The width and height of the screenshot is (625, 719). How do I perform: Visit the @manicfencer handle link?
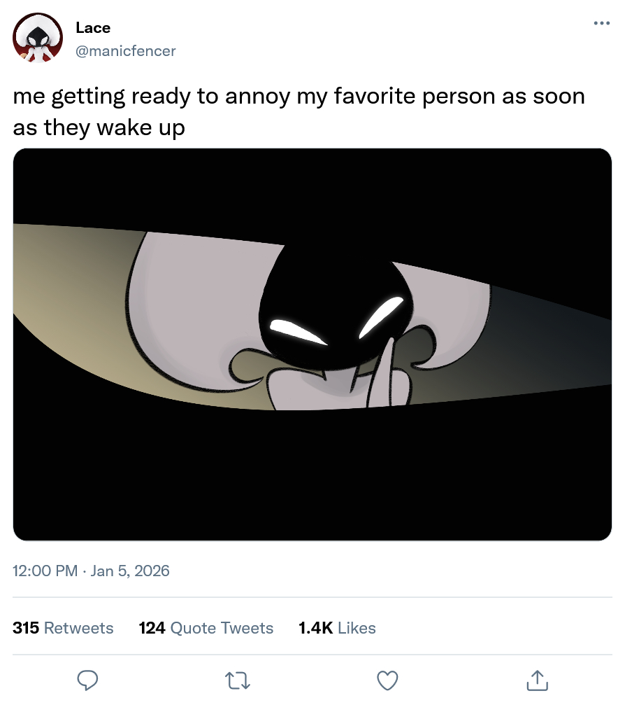tap(125, 50)
